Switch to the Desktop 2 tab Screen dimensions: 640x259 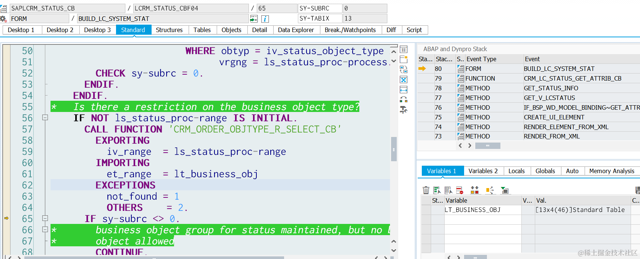[60, 30]
